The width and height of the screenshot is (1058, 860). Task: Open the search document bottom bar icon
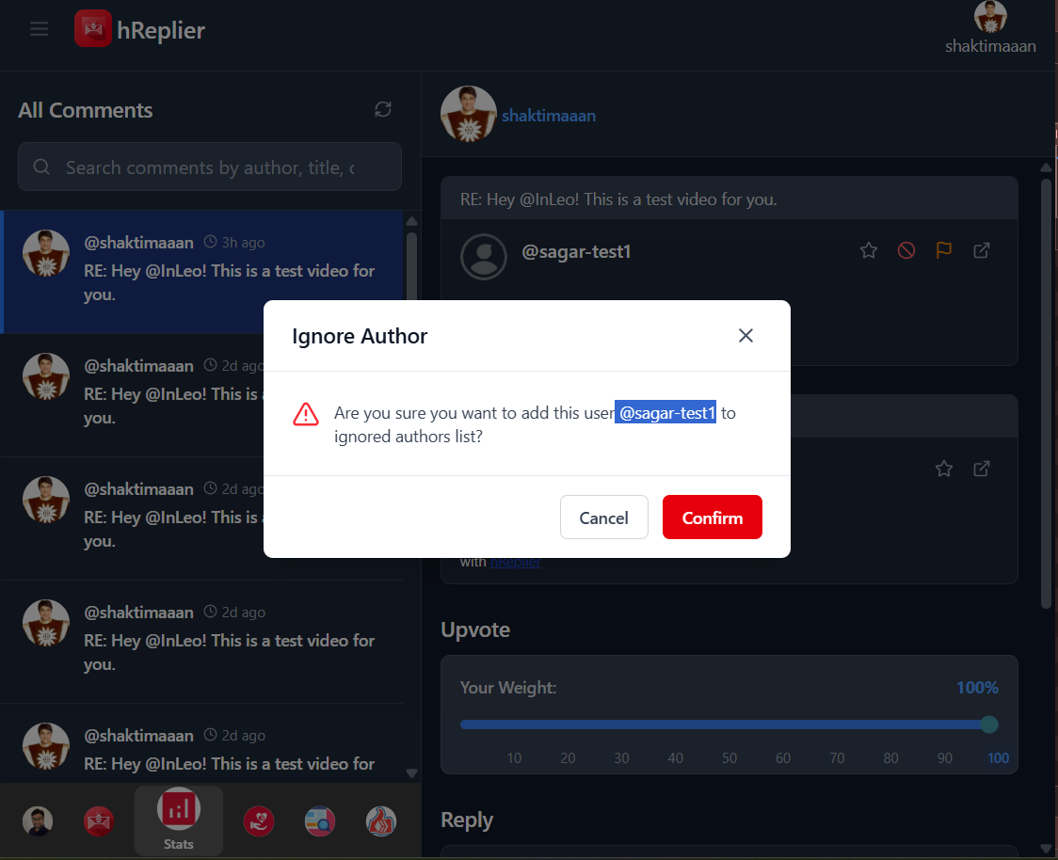click(x=320, y=820)
